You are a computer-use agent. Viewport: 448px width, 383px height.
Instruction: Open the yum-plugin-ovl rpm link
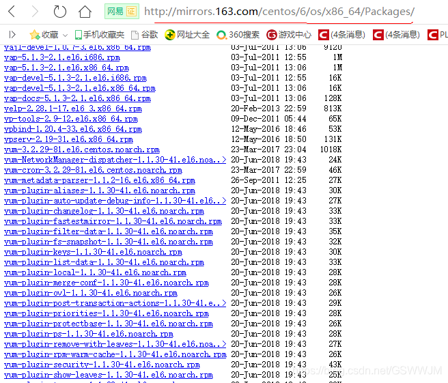91,293
